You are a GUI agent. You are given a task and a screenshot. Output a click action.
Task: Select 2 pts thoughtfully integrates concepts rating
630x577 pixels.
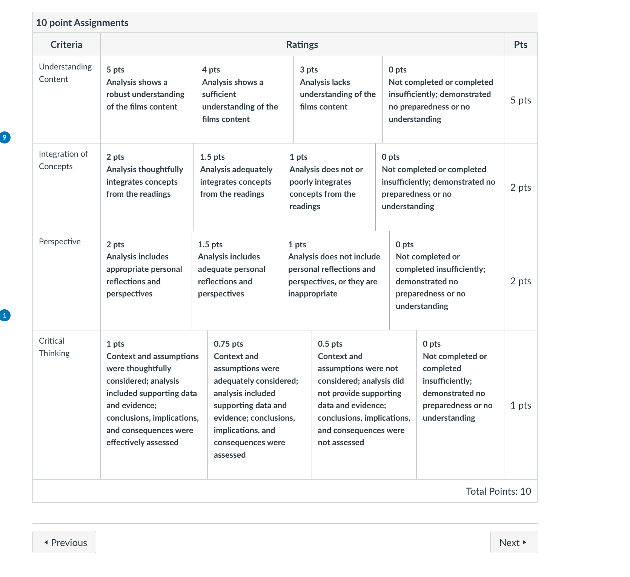(147, 187)
